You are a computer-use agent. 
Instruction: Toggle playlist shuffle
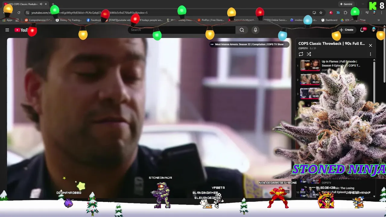pos(309,54)
